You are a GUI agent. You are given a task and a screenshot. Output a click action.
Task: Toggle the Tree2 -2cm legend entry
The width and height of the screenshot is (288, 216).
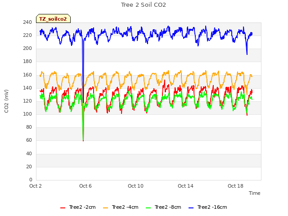(78, 207)
